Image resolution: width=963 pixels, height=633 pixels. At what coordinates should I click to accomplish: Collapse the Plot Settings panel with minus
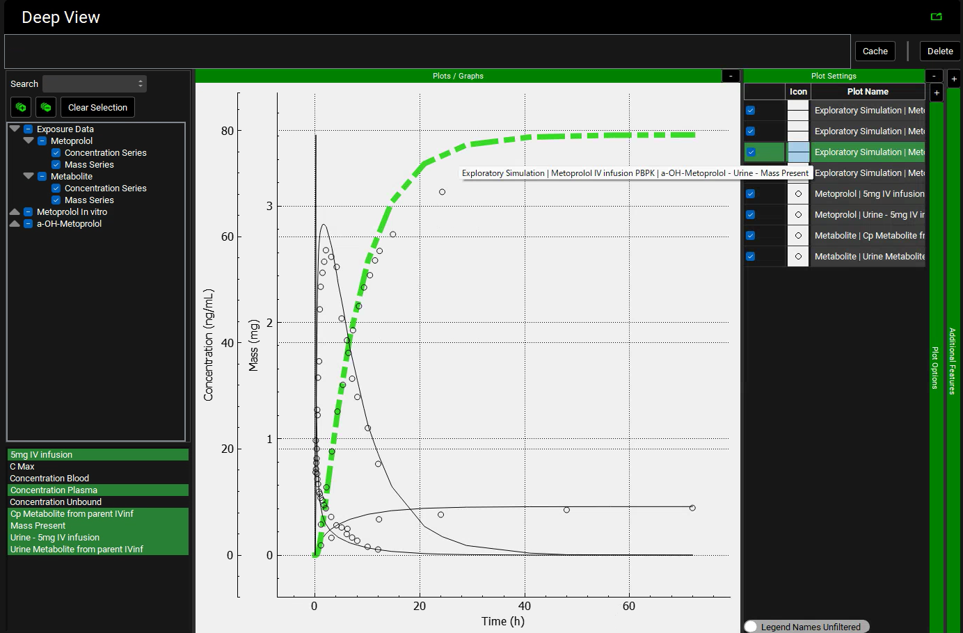(934, 76)
